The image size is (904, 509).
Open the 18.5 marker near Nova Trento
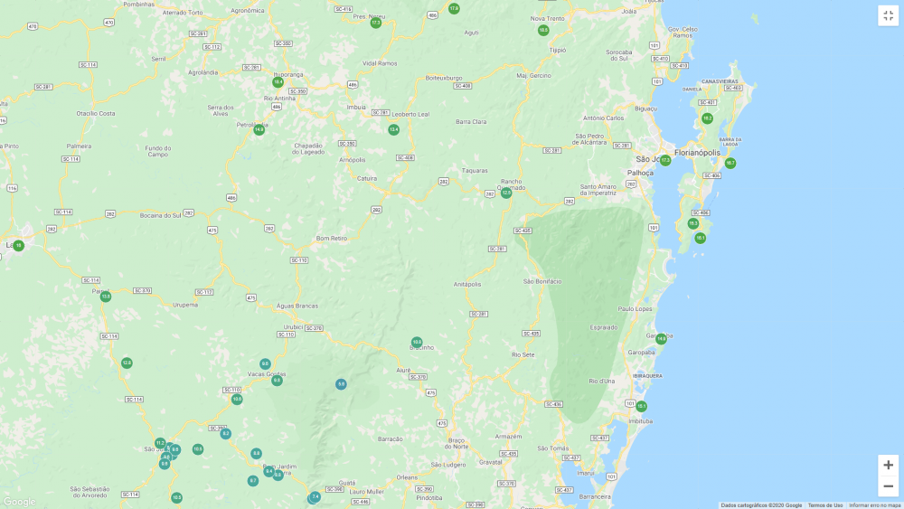click(543, 30)
